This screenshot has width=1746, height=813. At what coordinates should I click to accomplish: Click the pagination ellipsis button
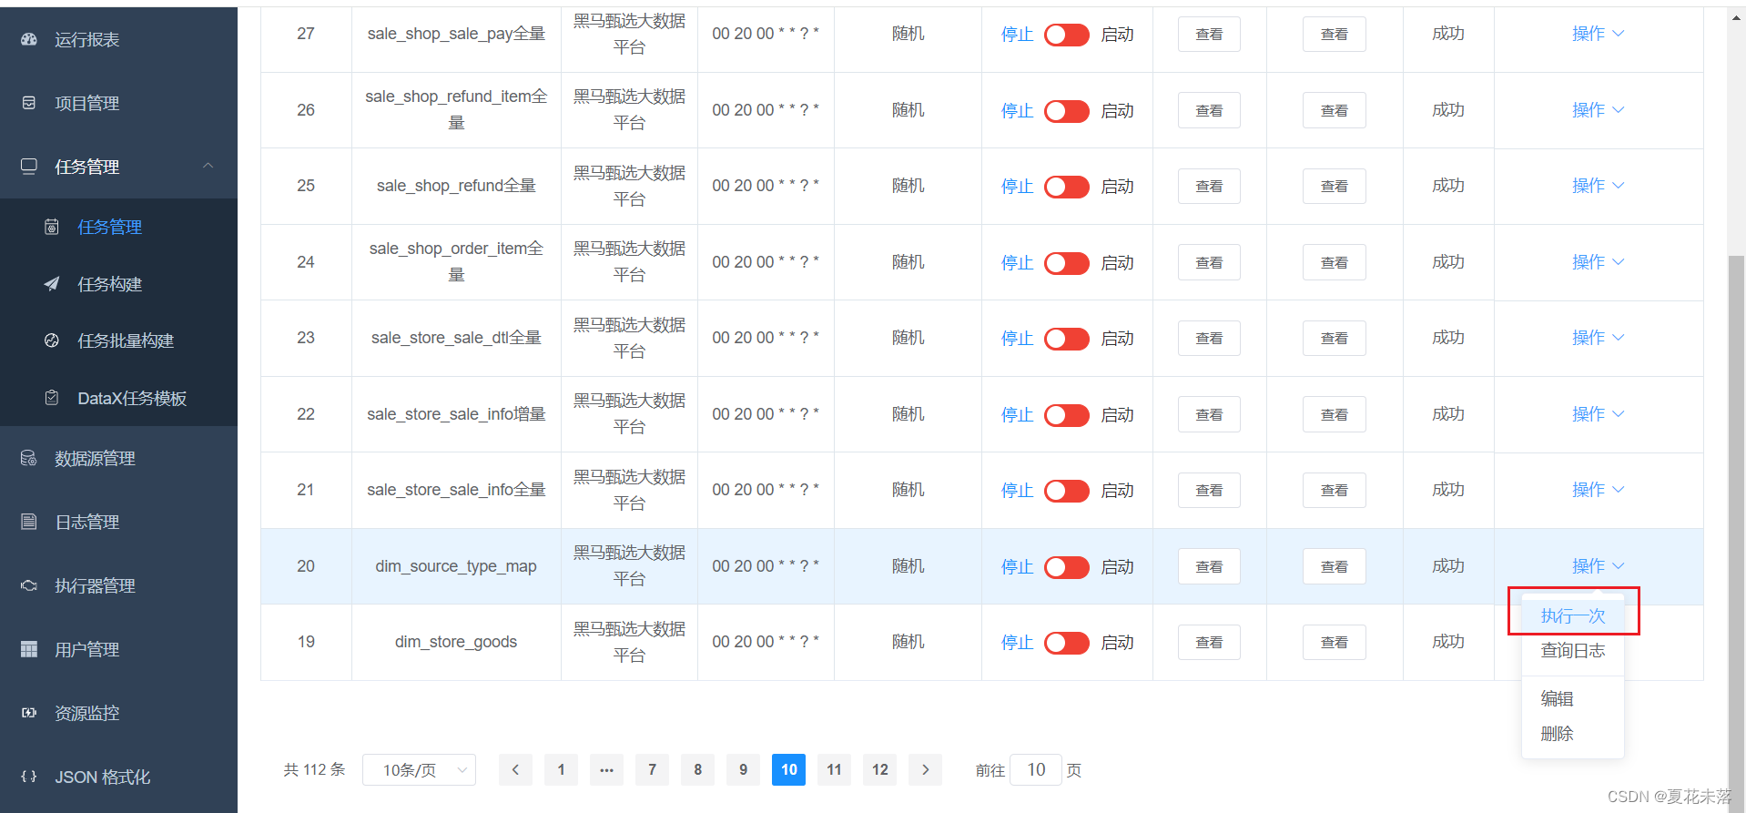point(606,770)
